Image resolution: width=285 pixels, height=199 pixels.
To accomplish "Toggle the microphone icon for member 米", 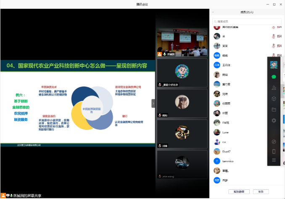I will click(x=274, y=36).
